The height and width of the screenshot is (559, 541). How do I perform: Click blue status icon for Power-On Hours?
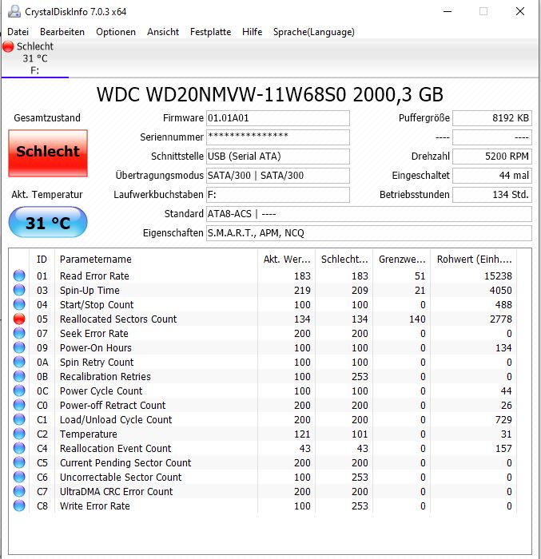19,347
